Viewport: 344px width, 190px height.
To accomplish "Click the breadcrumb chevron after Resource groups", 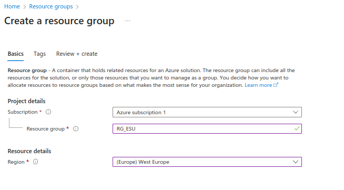I will 77,7.
